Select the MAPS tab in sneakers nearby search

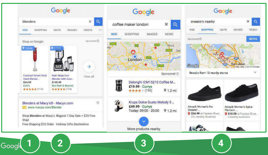tap(223, 30)
